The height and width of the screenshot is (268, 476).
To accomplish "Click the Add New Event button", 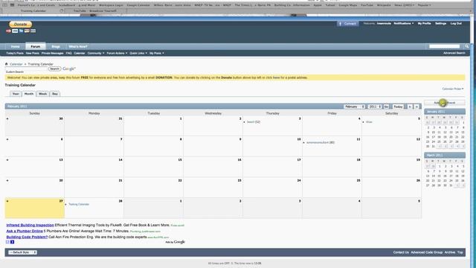I will pyautogui.click(x=445, y=103).
